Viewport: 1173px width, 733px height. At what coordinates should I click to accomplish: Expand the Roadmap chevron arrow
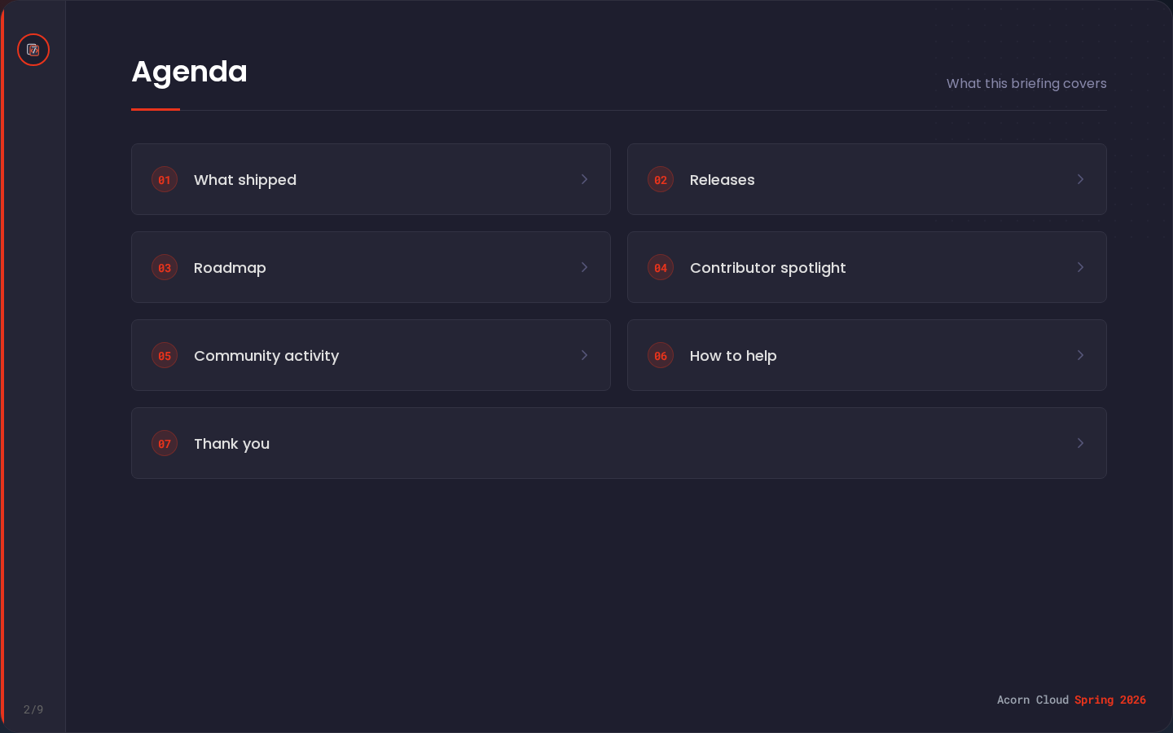point(584,267)
